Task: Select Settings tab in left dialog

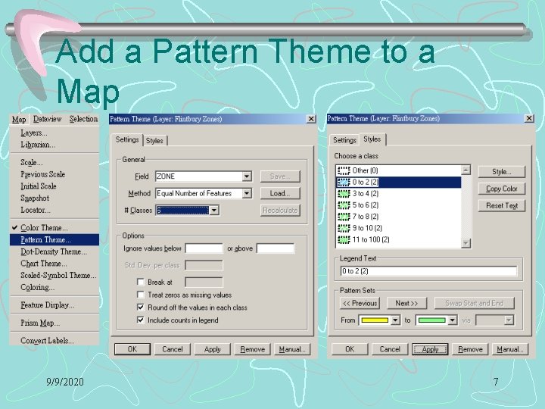Action: [127, 139]
